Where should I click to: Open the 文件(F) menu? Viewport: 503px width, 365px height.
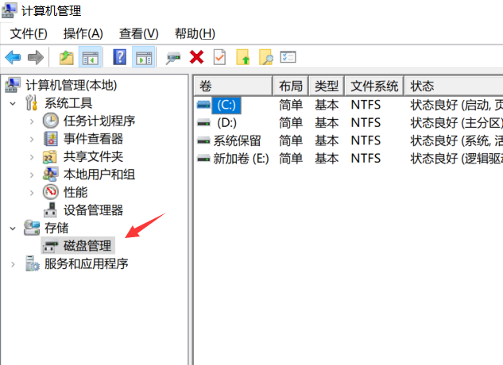pos(29,33)
